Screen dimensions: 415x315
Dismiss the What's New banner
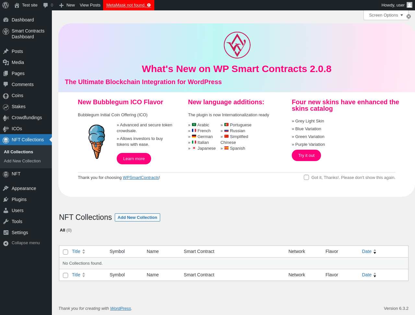point(409,16)
